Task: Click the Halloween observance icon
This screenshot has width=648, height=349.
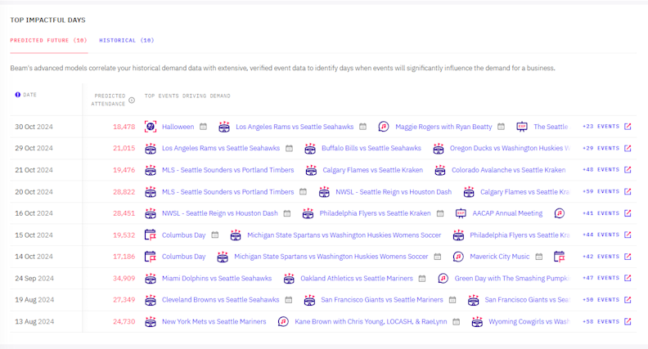Action: (x=151, y=127)
